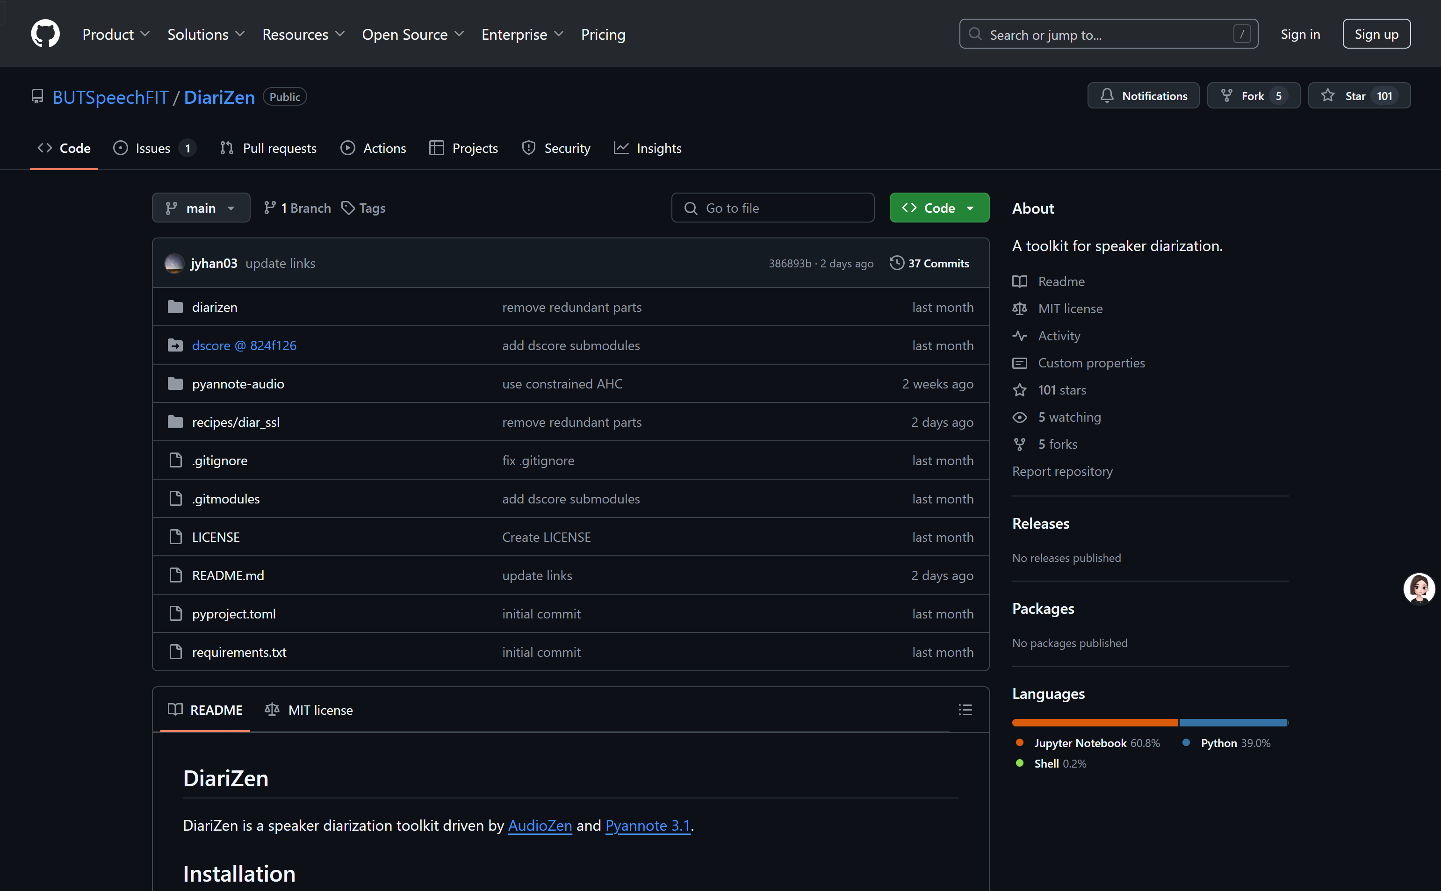Expand the Enterprise menu
The height and width of the screenshot is (891, 1441).
523,34
